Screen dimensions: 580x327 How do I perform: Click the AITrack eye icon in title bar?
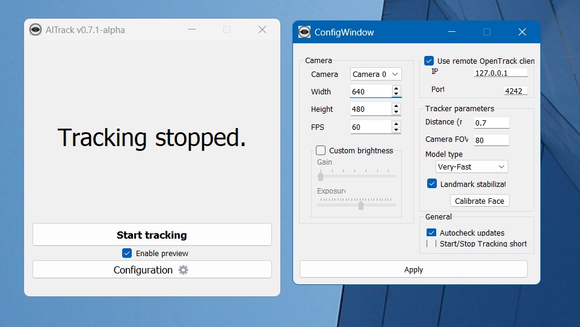35,29
